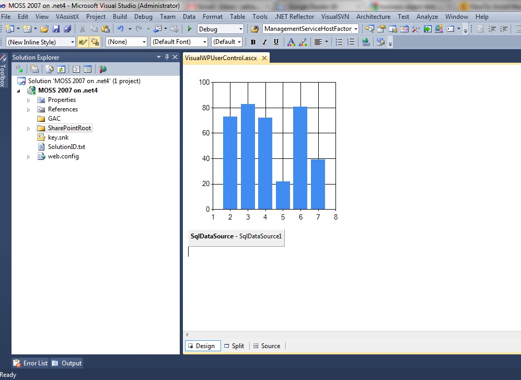This screenshot has height=380, width=521.
Task: Click the Redo arrow icon
Action: (139, 29)
